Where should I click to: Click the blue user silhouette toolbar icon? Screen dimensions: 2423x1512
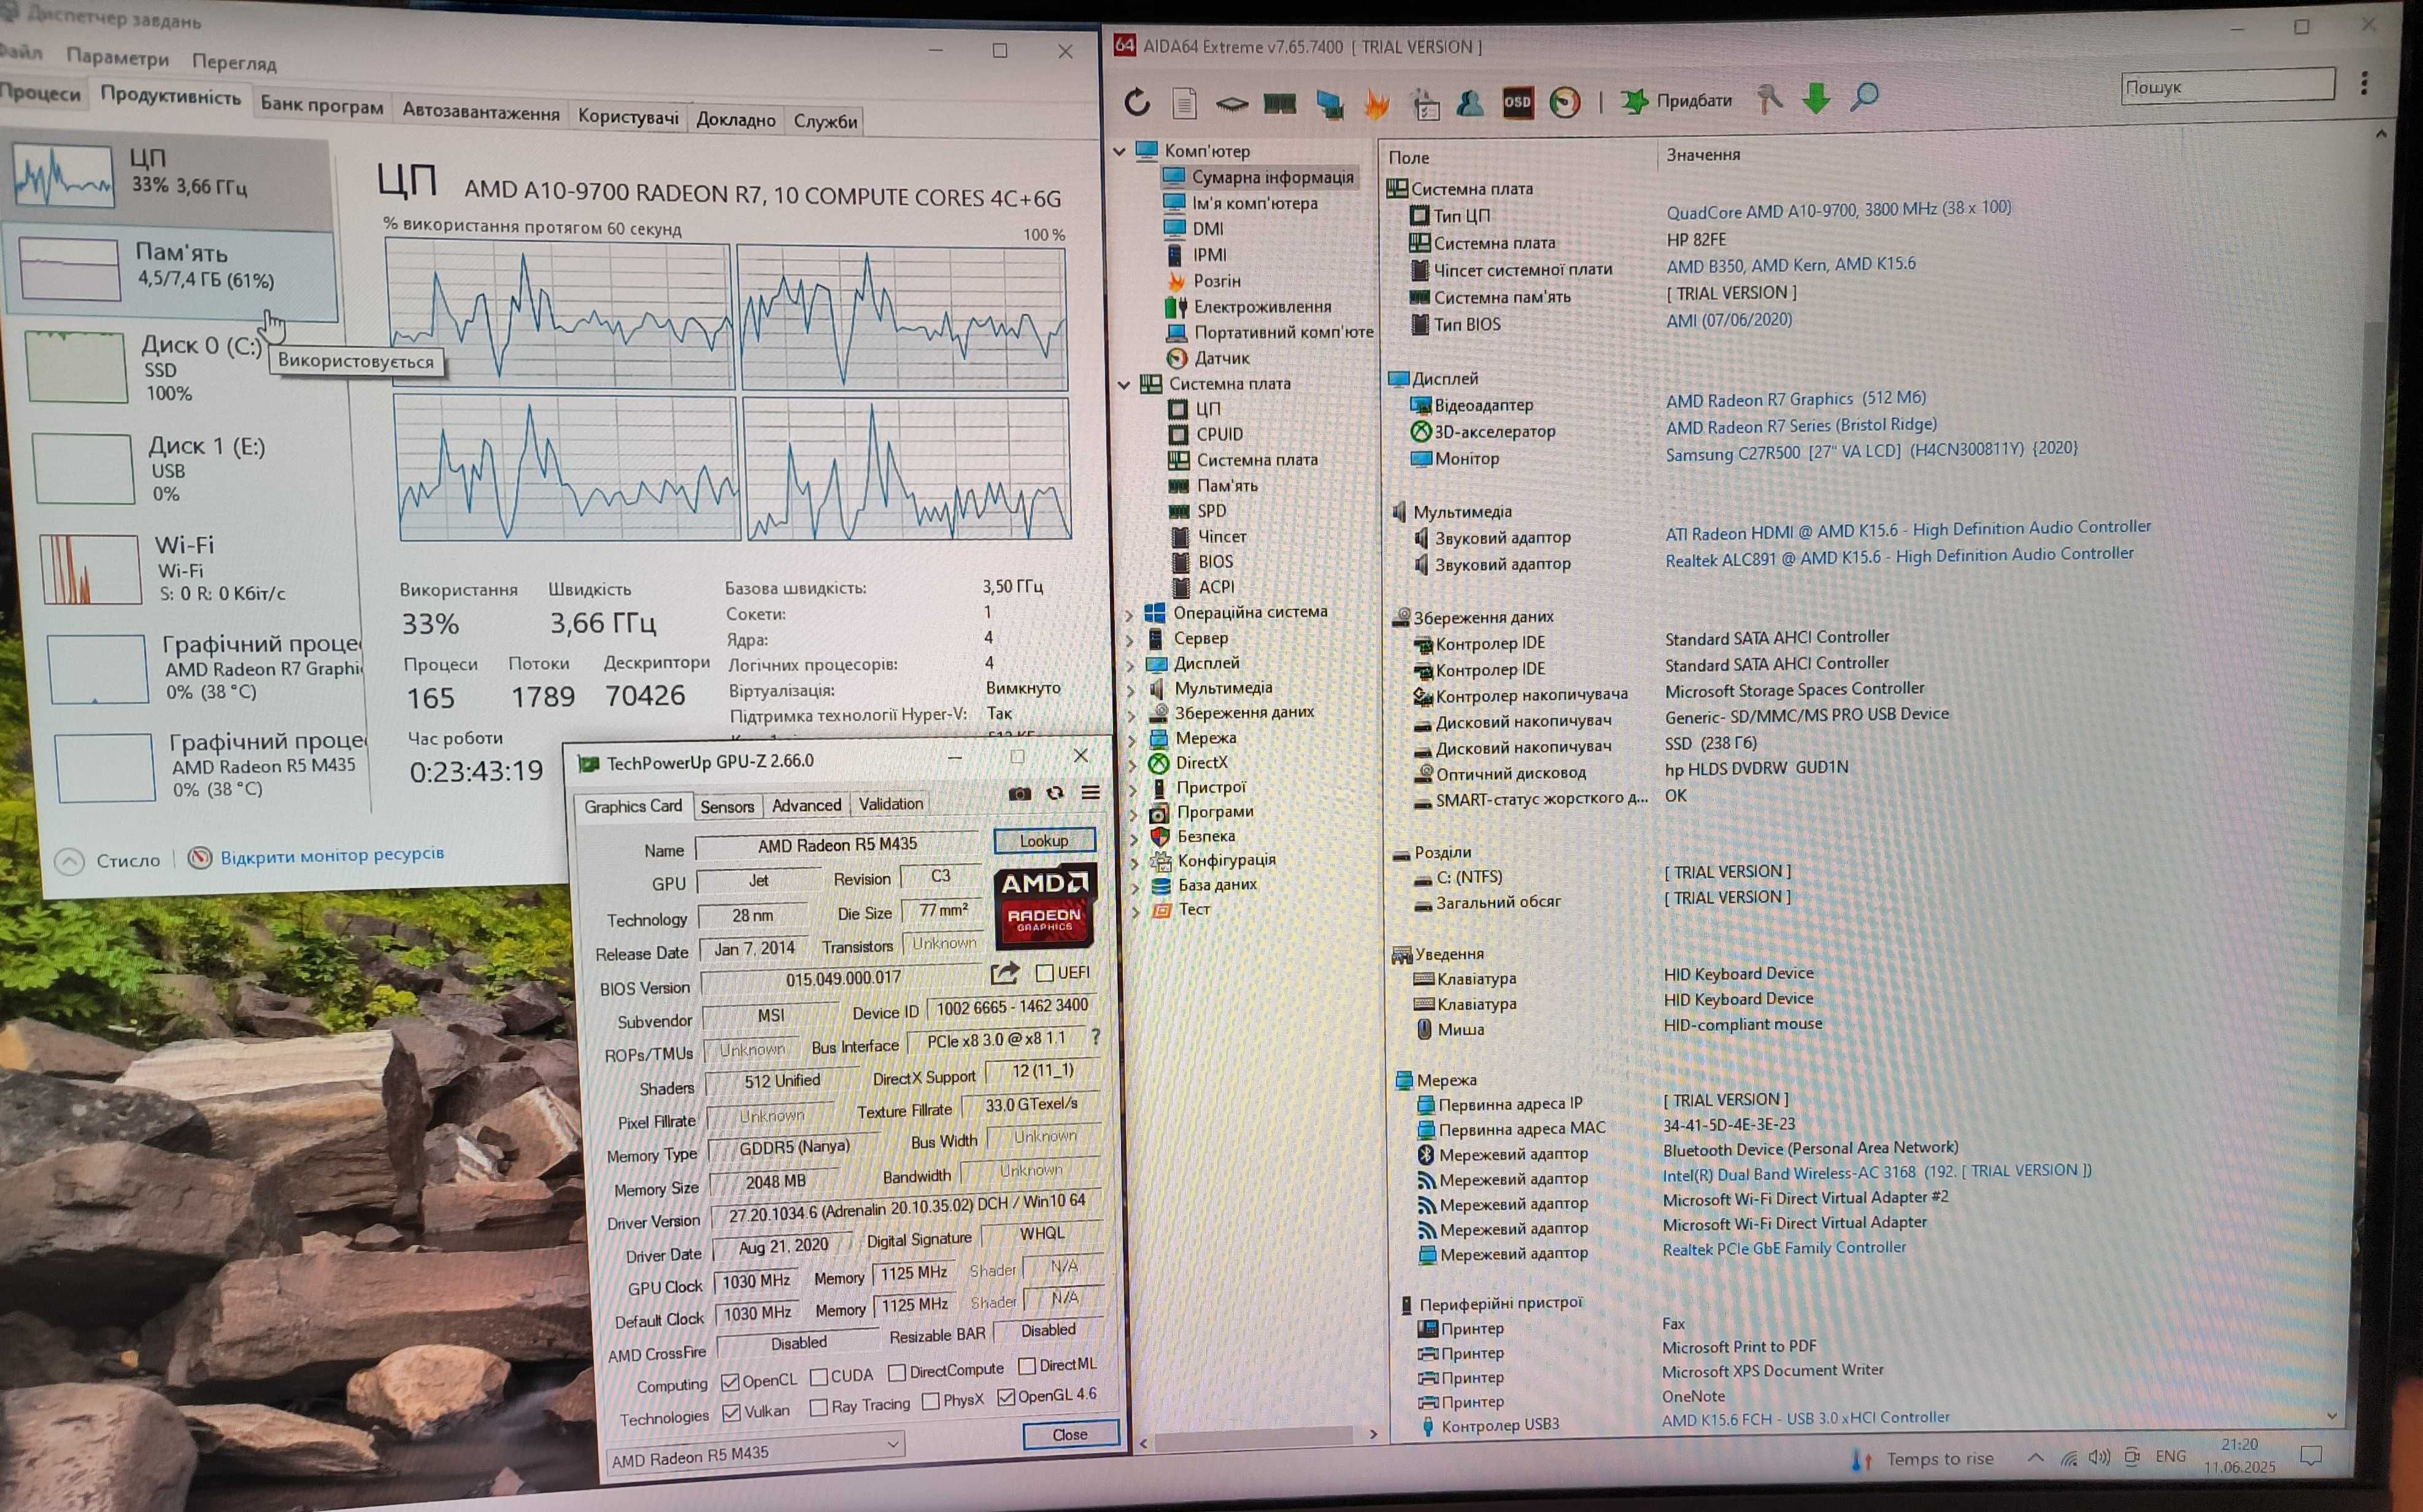point(1470,102)
